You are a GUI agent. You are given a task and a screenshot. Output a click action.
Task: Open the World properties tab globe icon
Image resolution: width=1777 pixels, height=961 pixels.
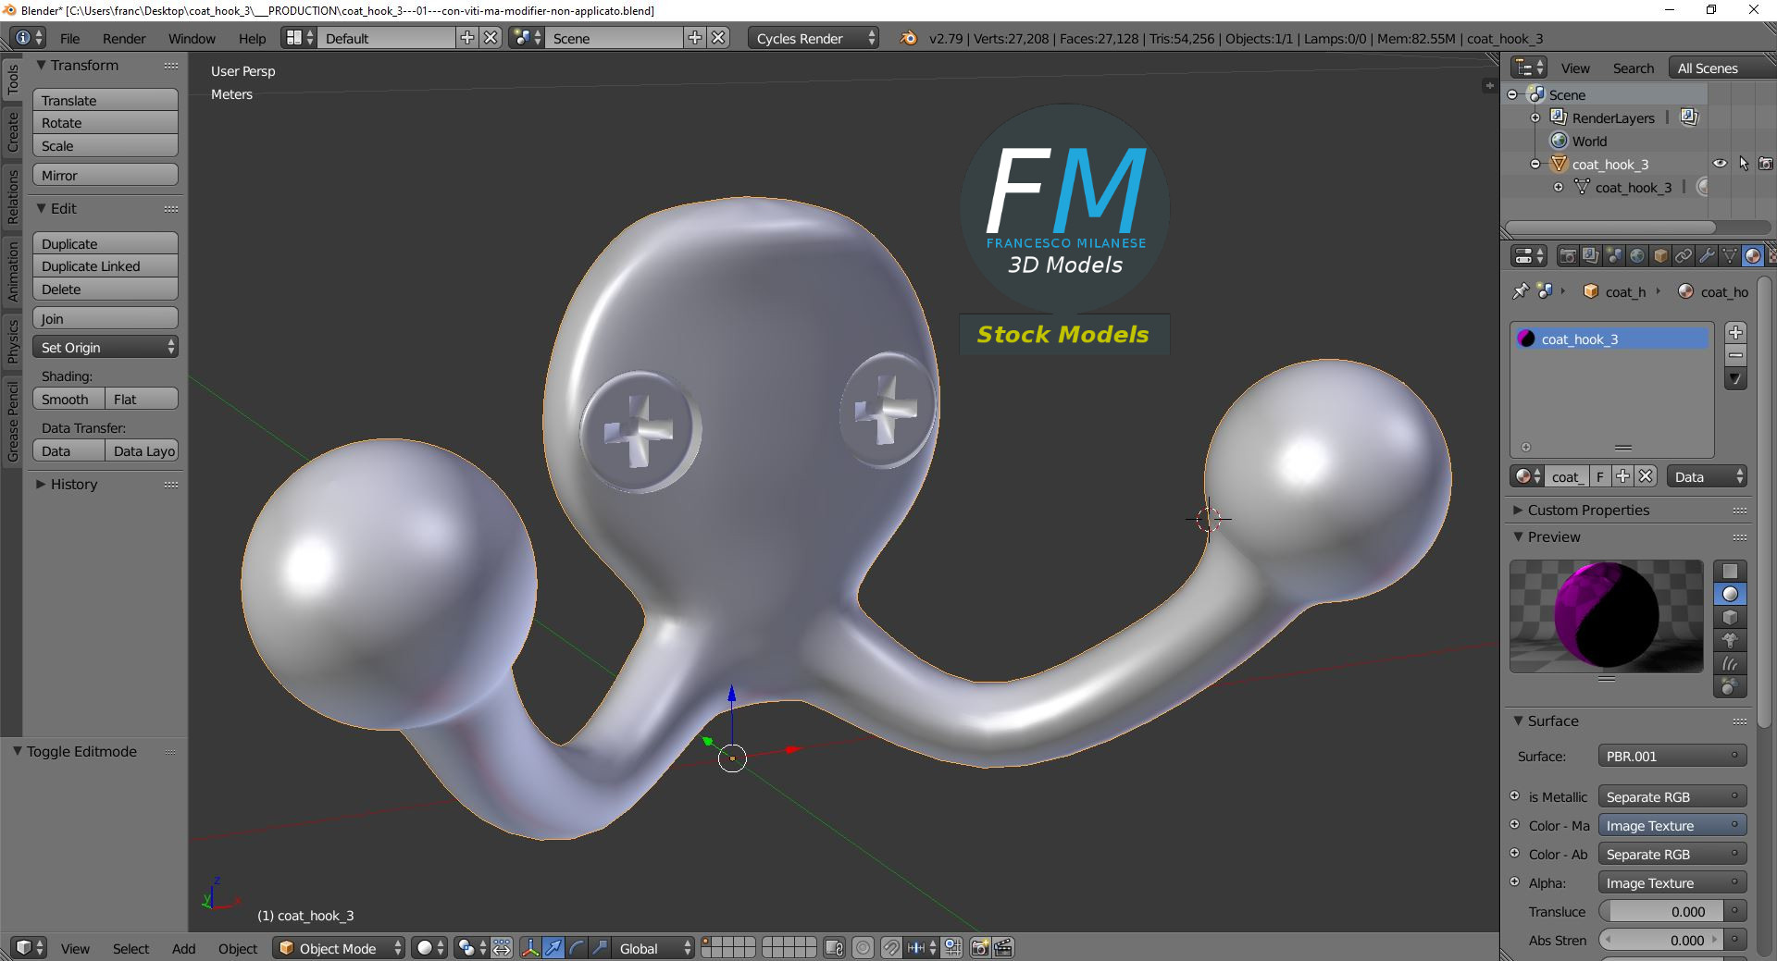[x=1637, y=256]
